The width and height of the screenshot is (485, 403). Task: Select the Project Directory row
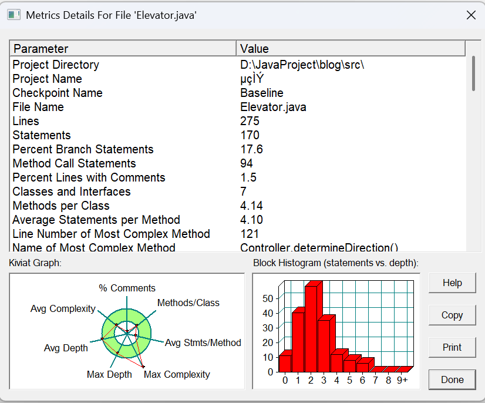point(238,65)
